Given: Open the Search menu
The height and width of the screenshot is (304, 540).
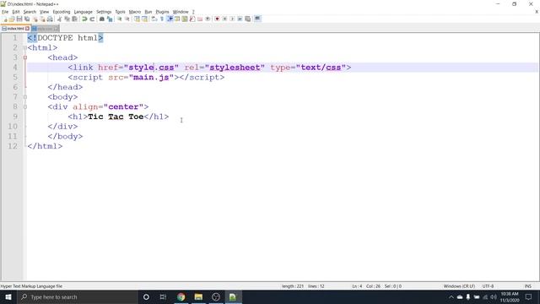Looking at the screenshot, I should 30,12.
